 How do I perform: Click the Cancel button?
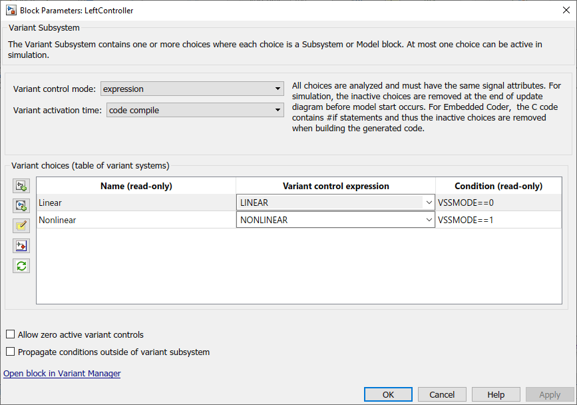pos(442,394)
